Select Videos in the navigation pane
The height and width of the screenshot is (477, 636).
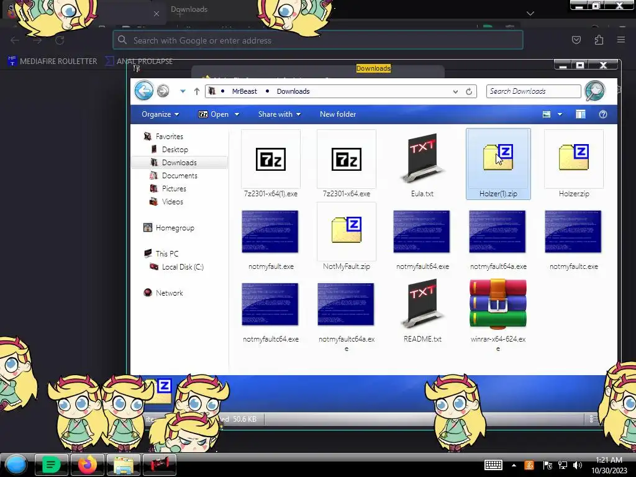click(173, 202)
